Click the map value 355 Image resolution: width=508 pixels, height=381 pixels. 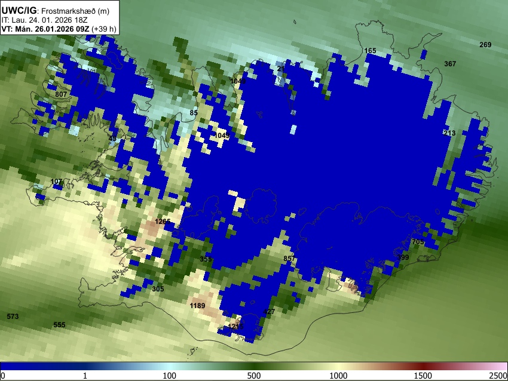(206, 259)
